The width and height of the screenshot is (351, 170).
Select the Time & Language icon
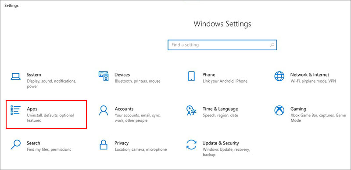pyautogui.click(x=191, y=110)
